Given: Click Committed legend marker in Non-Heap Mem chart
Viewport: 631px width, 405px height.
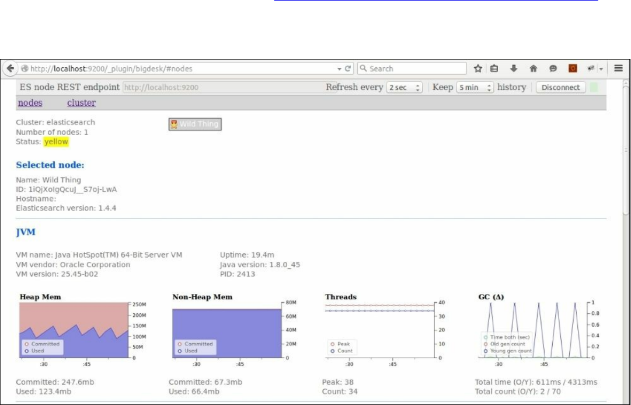Looking at the screenshot, I should tap(179, 344).
